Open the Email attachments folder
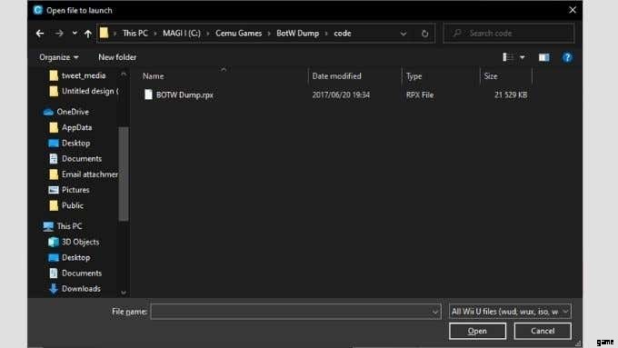This screenshot has height=348, width=618. 84,174
